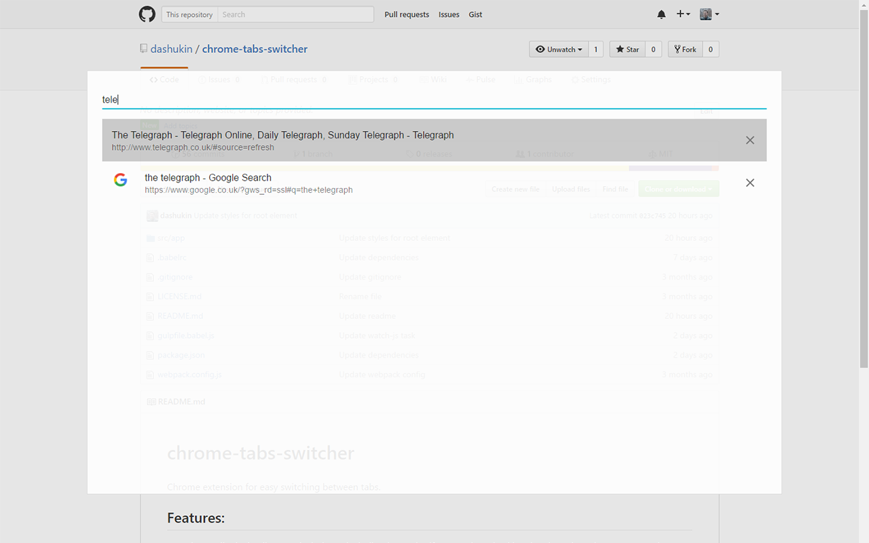Close The Telegraph tab entry
869x543 pixels.
click(x=750, y=141)
